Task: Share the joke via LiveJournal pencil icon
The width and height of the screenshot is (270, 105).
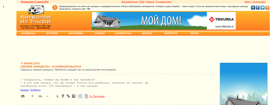Action: click(68, 96)
